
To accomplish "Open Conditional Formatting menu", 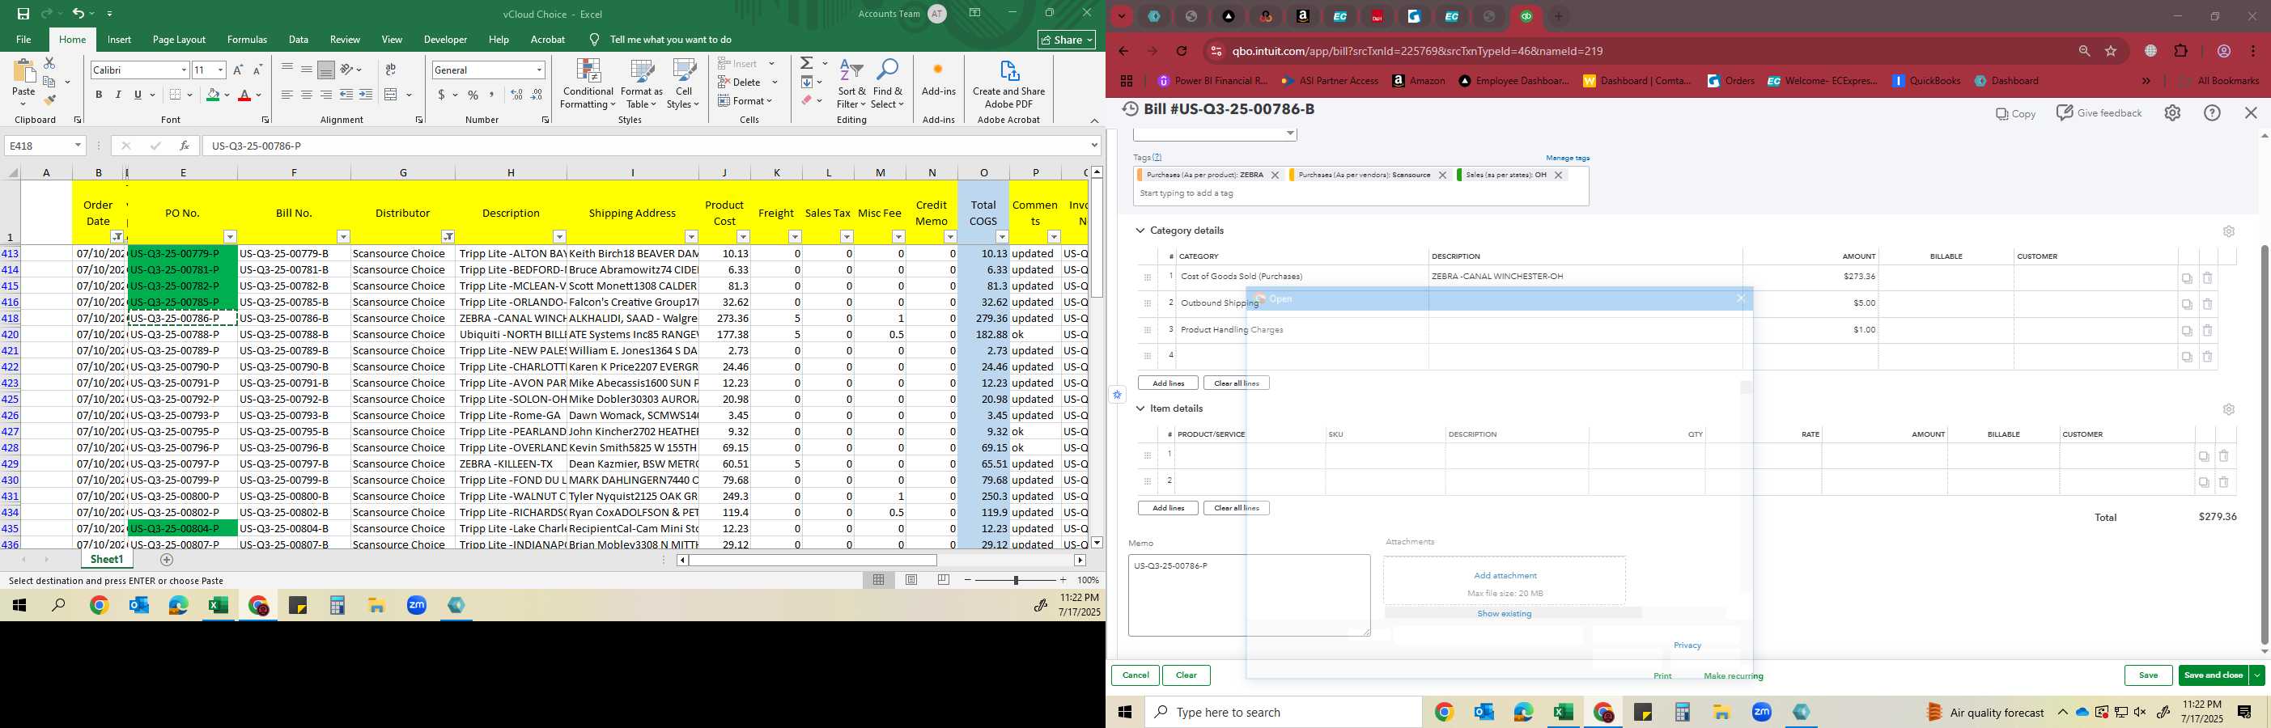I will 588,84.
